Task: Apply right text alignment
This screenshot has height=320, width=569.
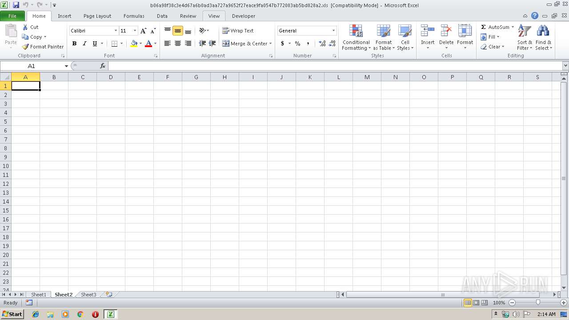Action: pos(188,44)
